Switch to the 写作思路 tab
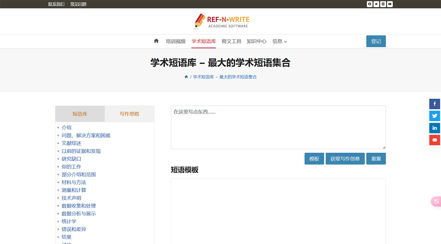 pos(129,113)
